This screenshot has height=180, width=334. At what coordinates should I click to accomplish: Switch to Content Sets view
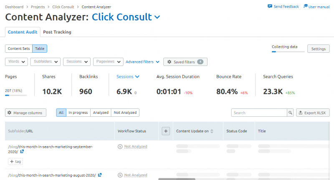[19, 49]
